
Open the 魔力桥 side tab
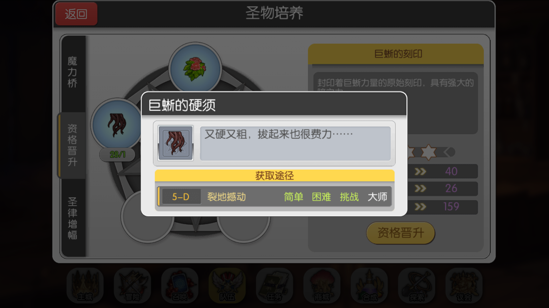(x=73, y=72)
